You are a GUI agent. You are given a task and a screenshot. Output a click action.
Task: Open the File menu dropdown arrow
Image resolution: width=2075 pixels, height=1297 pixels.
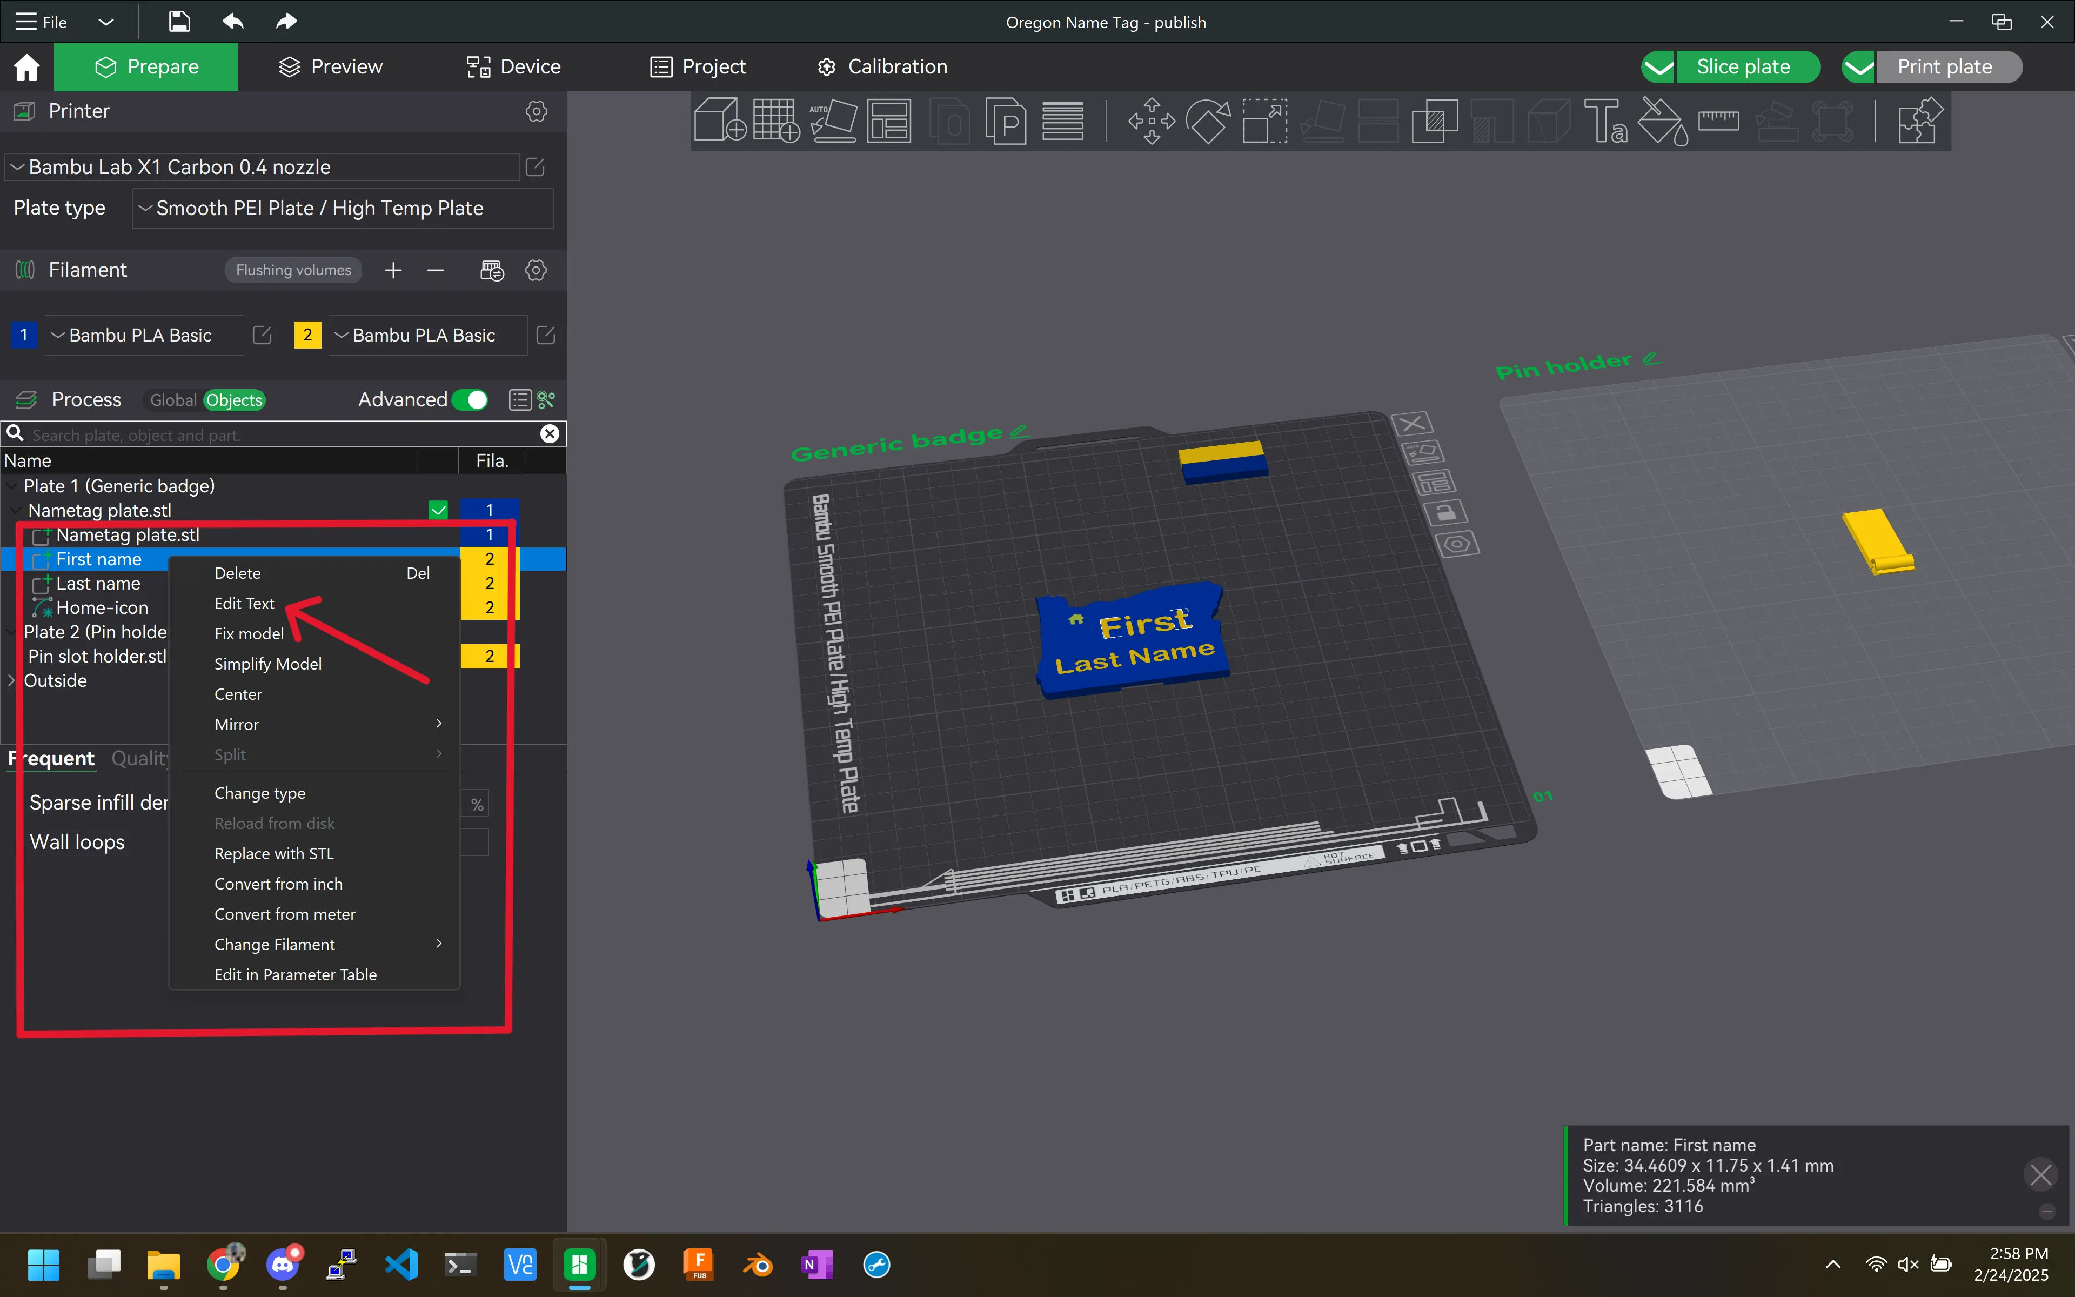[105, 22]
